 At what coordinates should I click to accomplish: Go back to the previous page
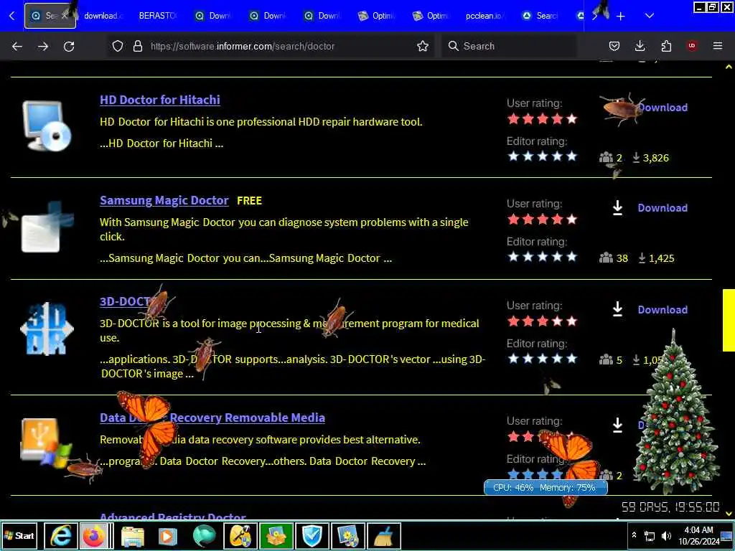point(17,46)
